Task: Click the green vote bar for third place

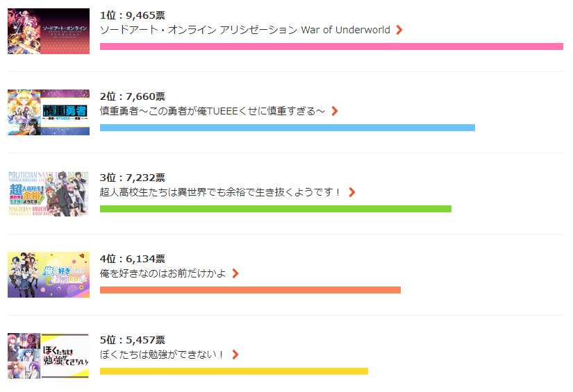Action: [276, 209]
